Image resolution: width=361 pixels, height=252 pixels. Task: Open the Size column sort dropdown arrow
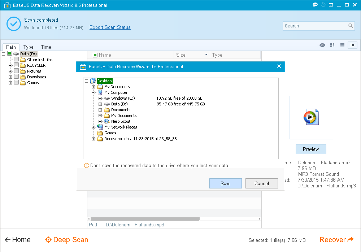[206, 55]
